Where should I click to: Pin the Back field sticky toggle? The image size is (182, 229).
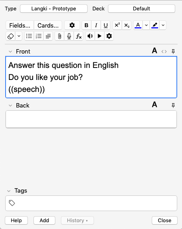173,105
